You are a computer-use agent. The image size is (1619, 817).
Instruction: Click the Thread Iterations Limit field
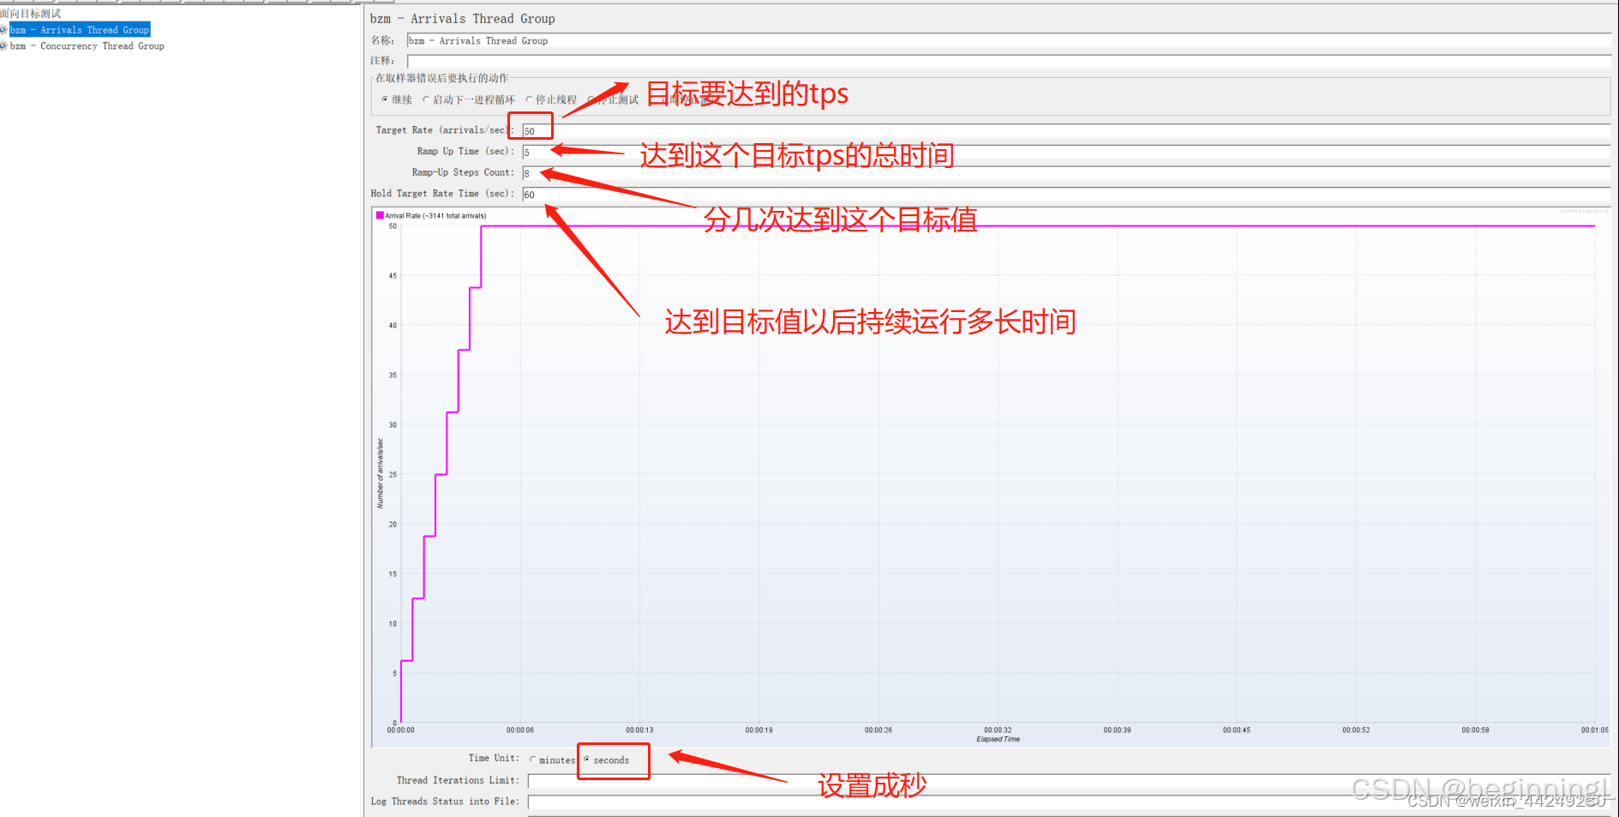(x=1068, y=781)
